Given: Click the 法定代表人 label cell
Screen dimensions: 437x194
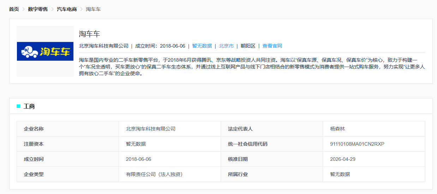Looking at the screenshot, I should [x=272, y=129].
